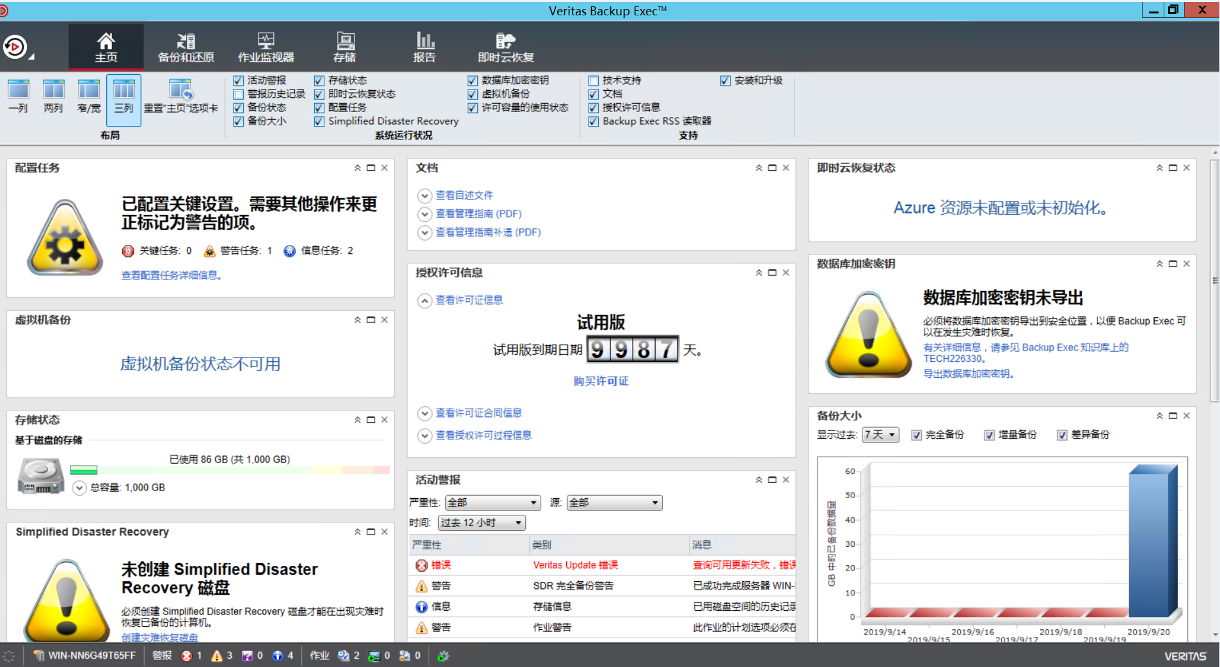Toggle the 存储状态 checkbox in ribbon
Image resolution: width=1220 pixels, height=667 pixels.
(x=319, y=81)
